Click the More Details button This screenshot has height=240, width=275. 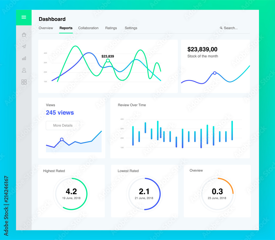(63, 125)
